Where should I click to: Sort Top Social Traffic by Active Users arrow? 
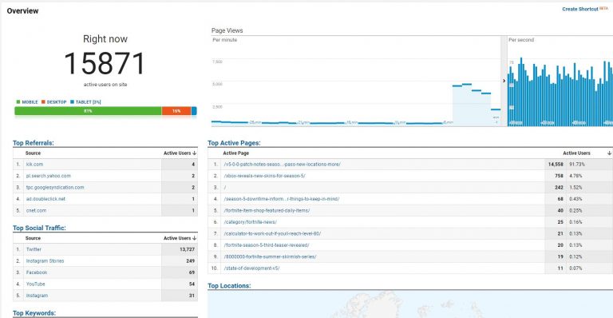194,238
